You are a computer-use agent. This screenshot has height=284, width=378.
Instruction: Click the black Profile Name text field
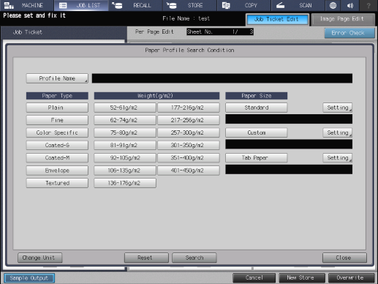pos(222,78)
